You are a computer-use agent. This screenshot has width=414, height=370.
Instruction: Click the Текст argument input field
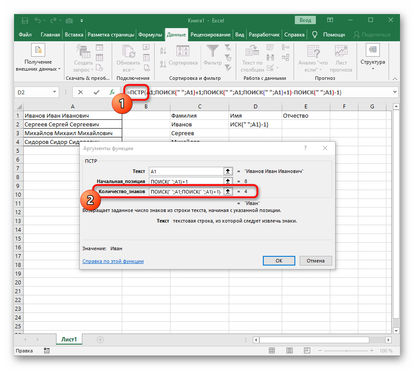pyautogui.click(x=186, y=171)
